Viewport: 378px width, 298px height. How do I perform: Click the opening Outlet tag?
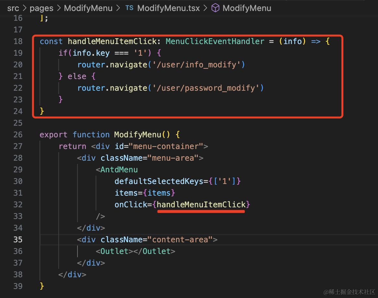[x=114, y=251]
